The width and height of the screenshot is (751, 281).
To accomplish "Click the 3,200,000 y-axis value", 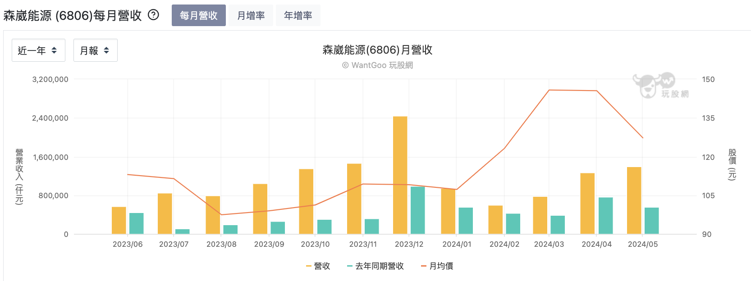I will tap(50, 79).
